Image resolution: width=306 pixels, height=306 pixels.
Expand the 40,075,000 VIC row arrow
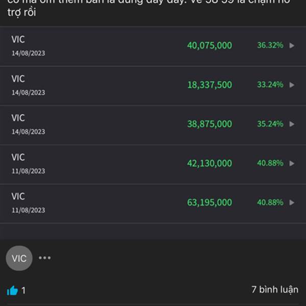(292, 45)
